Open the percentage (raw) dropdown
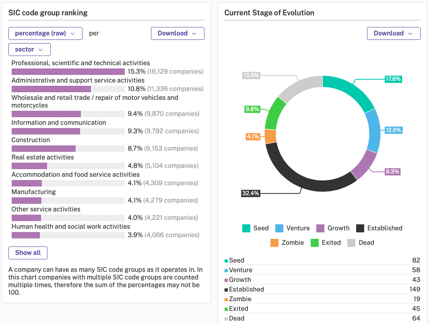 [x=45, y=33]
